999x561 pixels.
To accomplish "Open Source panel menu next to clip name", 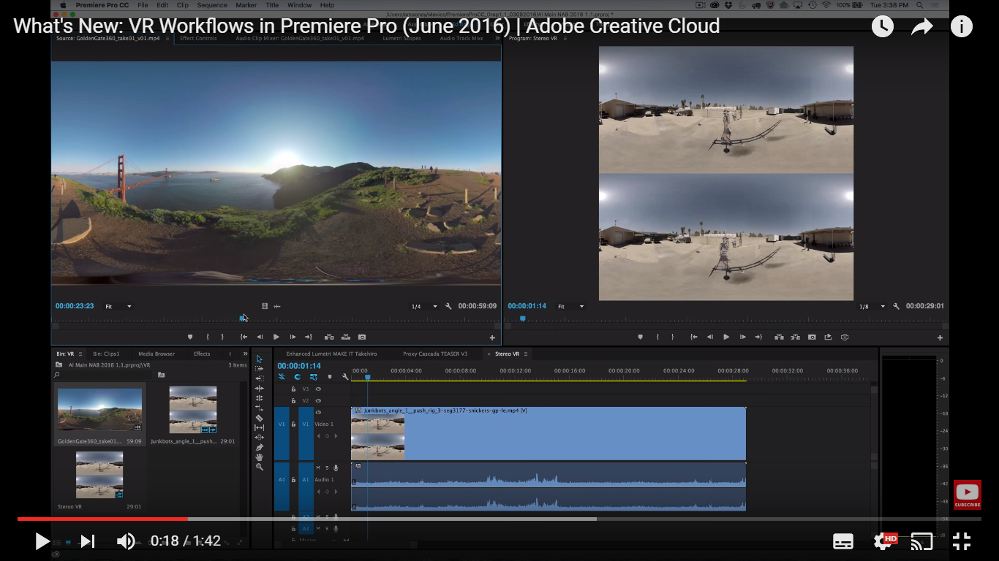I will pos(167,38).
